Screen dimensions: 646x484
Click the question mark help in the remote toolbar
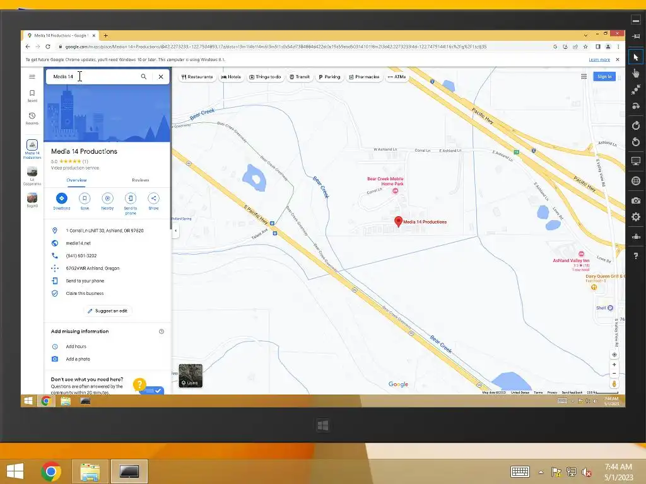(x=636, y=256)
